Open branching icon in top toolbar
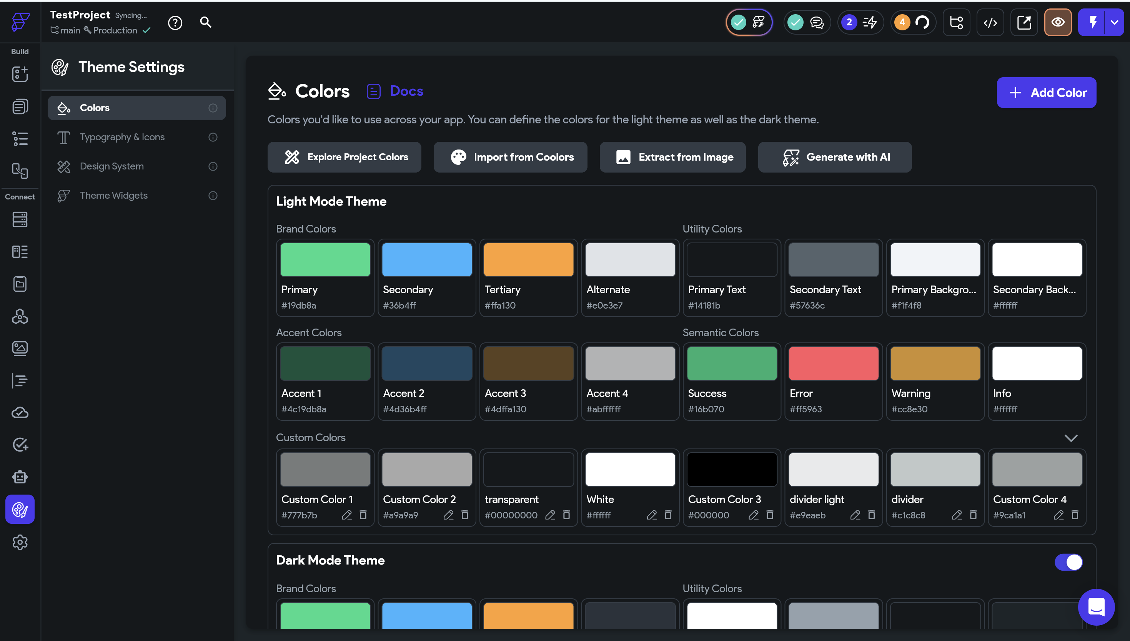Image resolution: width=1130 pixels, height=641 pixels. click(x=956, y=22)
